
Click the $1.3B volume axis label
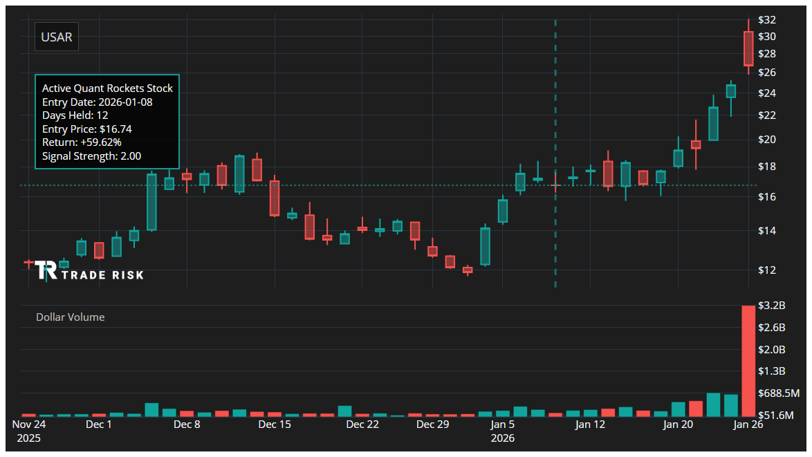[x=772, y=371]
